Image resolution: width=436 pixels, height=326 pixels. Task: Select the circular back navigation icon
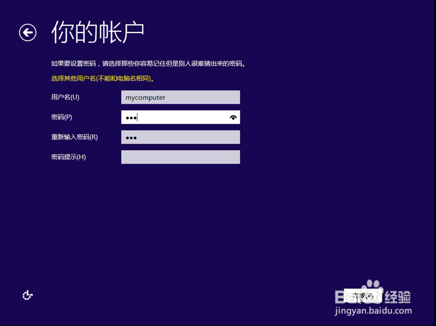[27, 32]
